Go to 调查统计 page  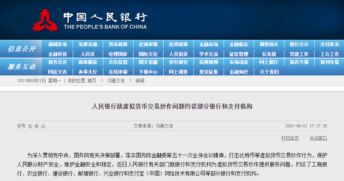tap(269, 44)
